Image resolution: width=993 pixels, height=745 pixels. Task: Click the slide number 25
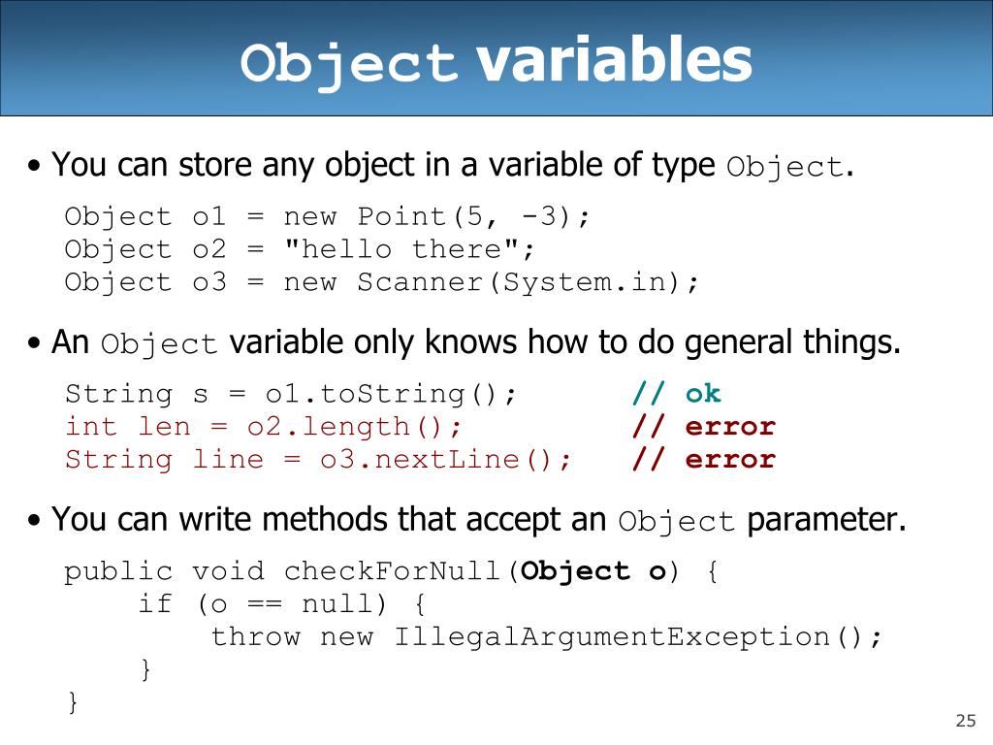(x=966, y=721)
